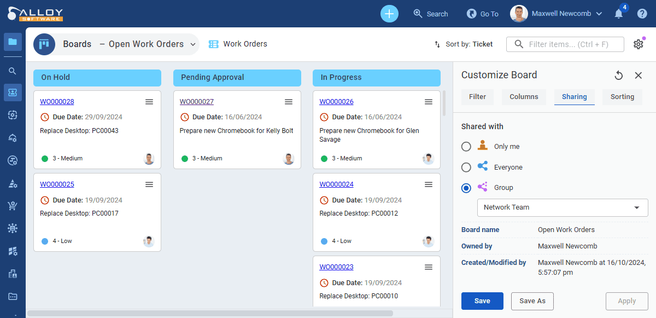This screenshot has height=318, width=656.
Task: Open the menu on card WO000027
Action: 289,102
